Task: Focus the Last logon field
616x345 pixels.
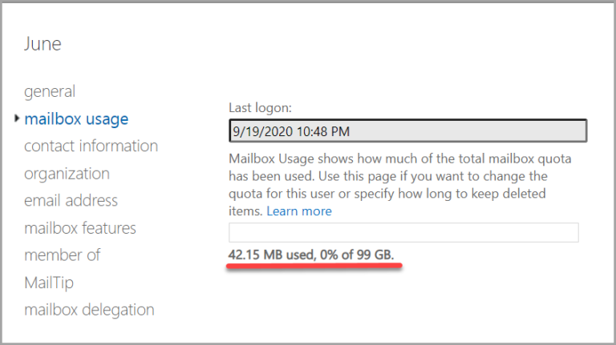Action: [407, 130]
